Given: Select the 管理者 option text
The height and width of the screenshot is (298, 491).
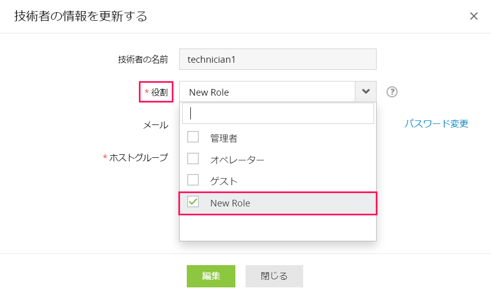Looking at the screenshot, I should point(224,138).
